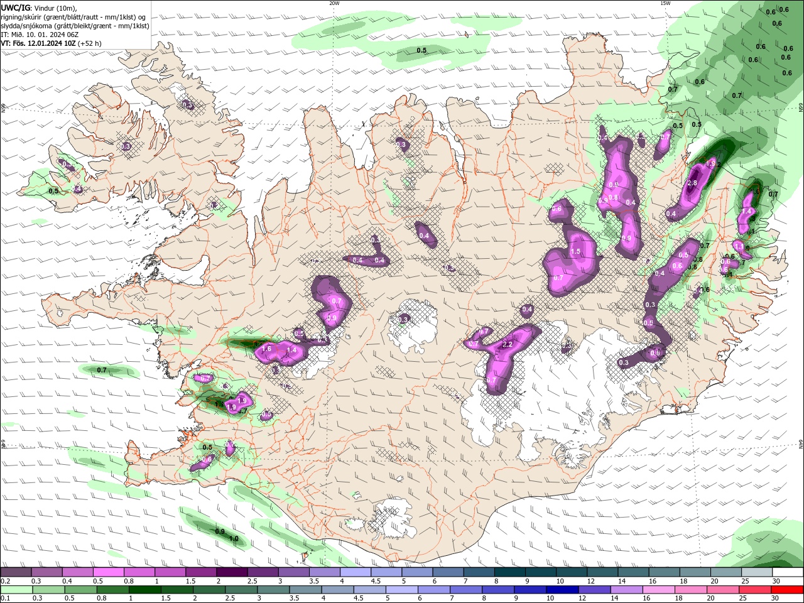Pick the 0.3 swatch in snow scale
The width and height of the screenshot is (804, 603).
pyautogui.click(x=46, y=572)
